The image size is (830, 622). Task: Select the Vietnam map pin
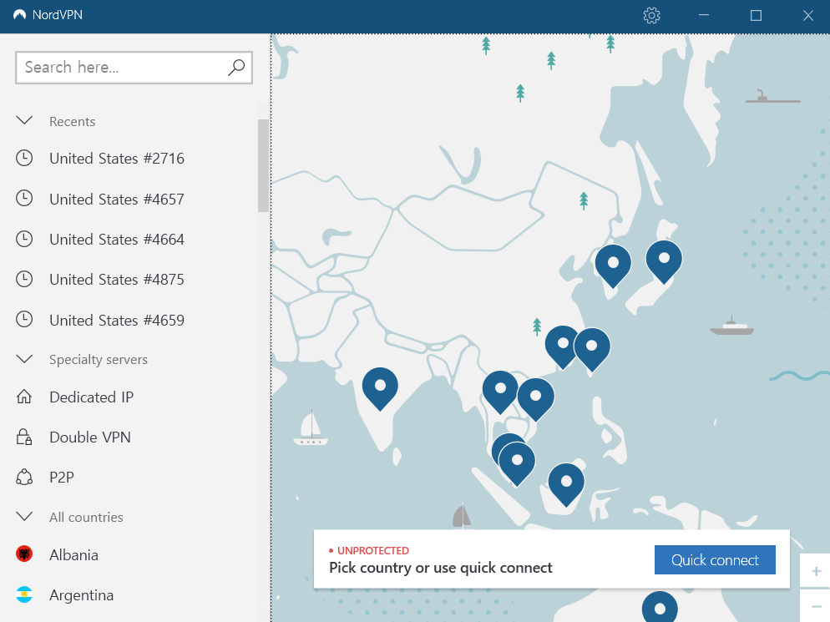coord(536,398)
